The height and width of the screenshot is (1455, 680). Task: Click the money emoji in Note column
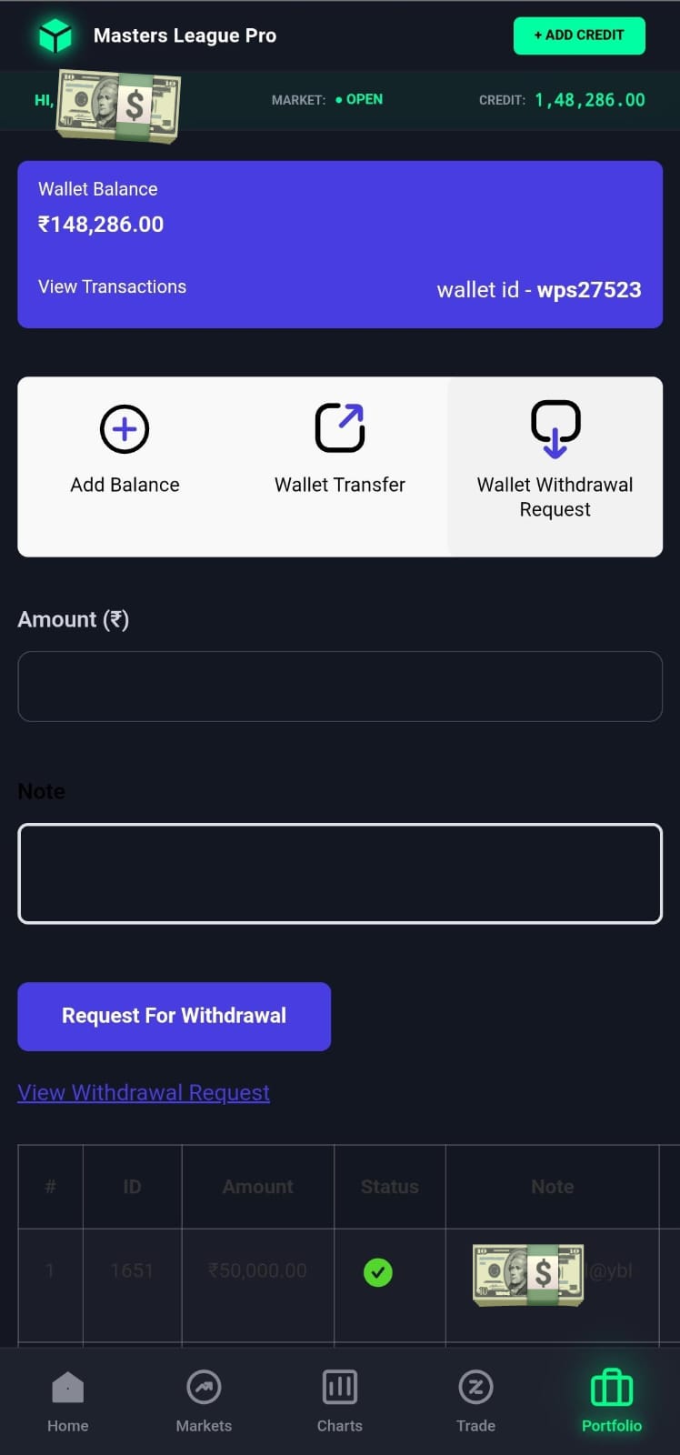(x=528, y=1274)
